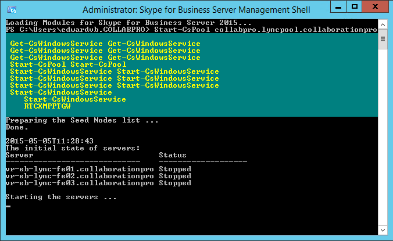
Task: Click the empty scrollbar track below the thumb
Action: tap(383, 137)
